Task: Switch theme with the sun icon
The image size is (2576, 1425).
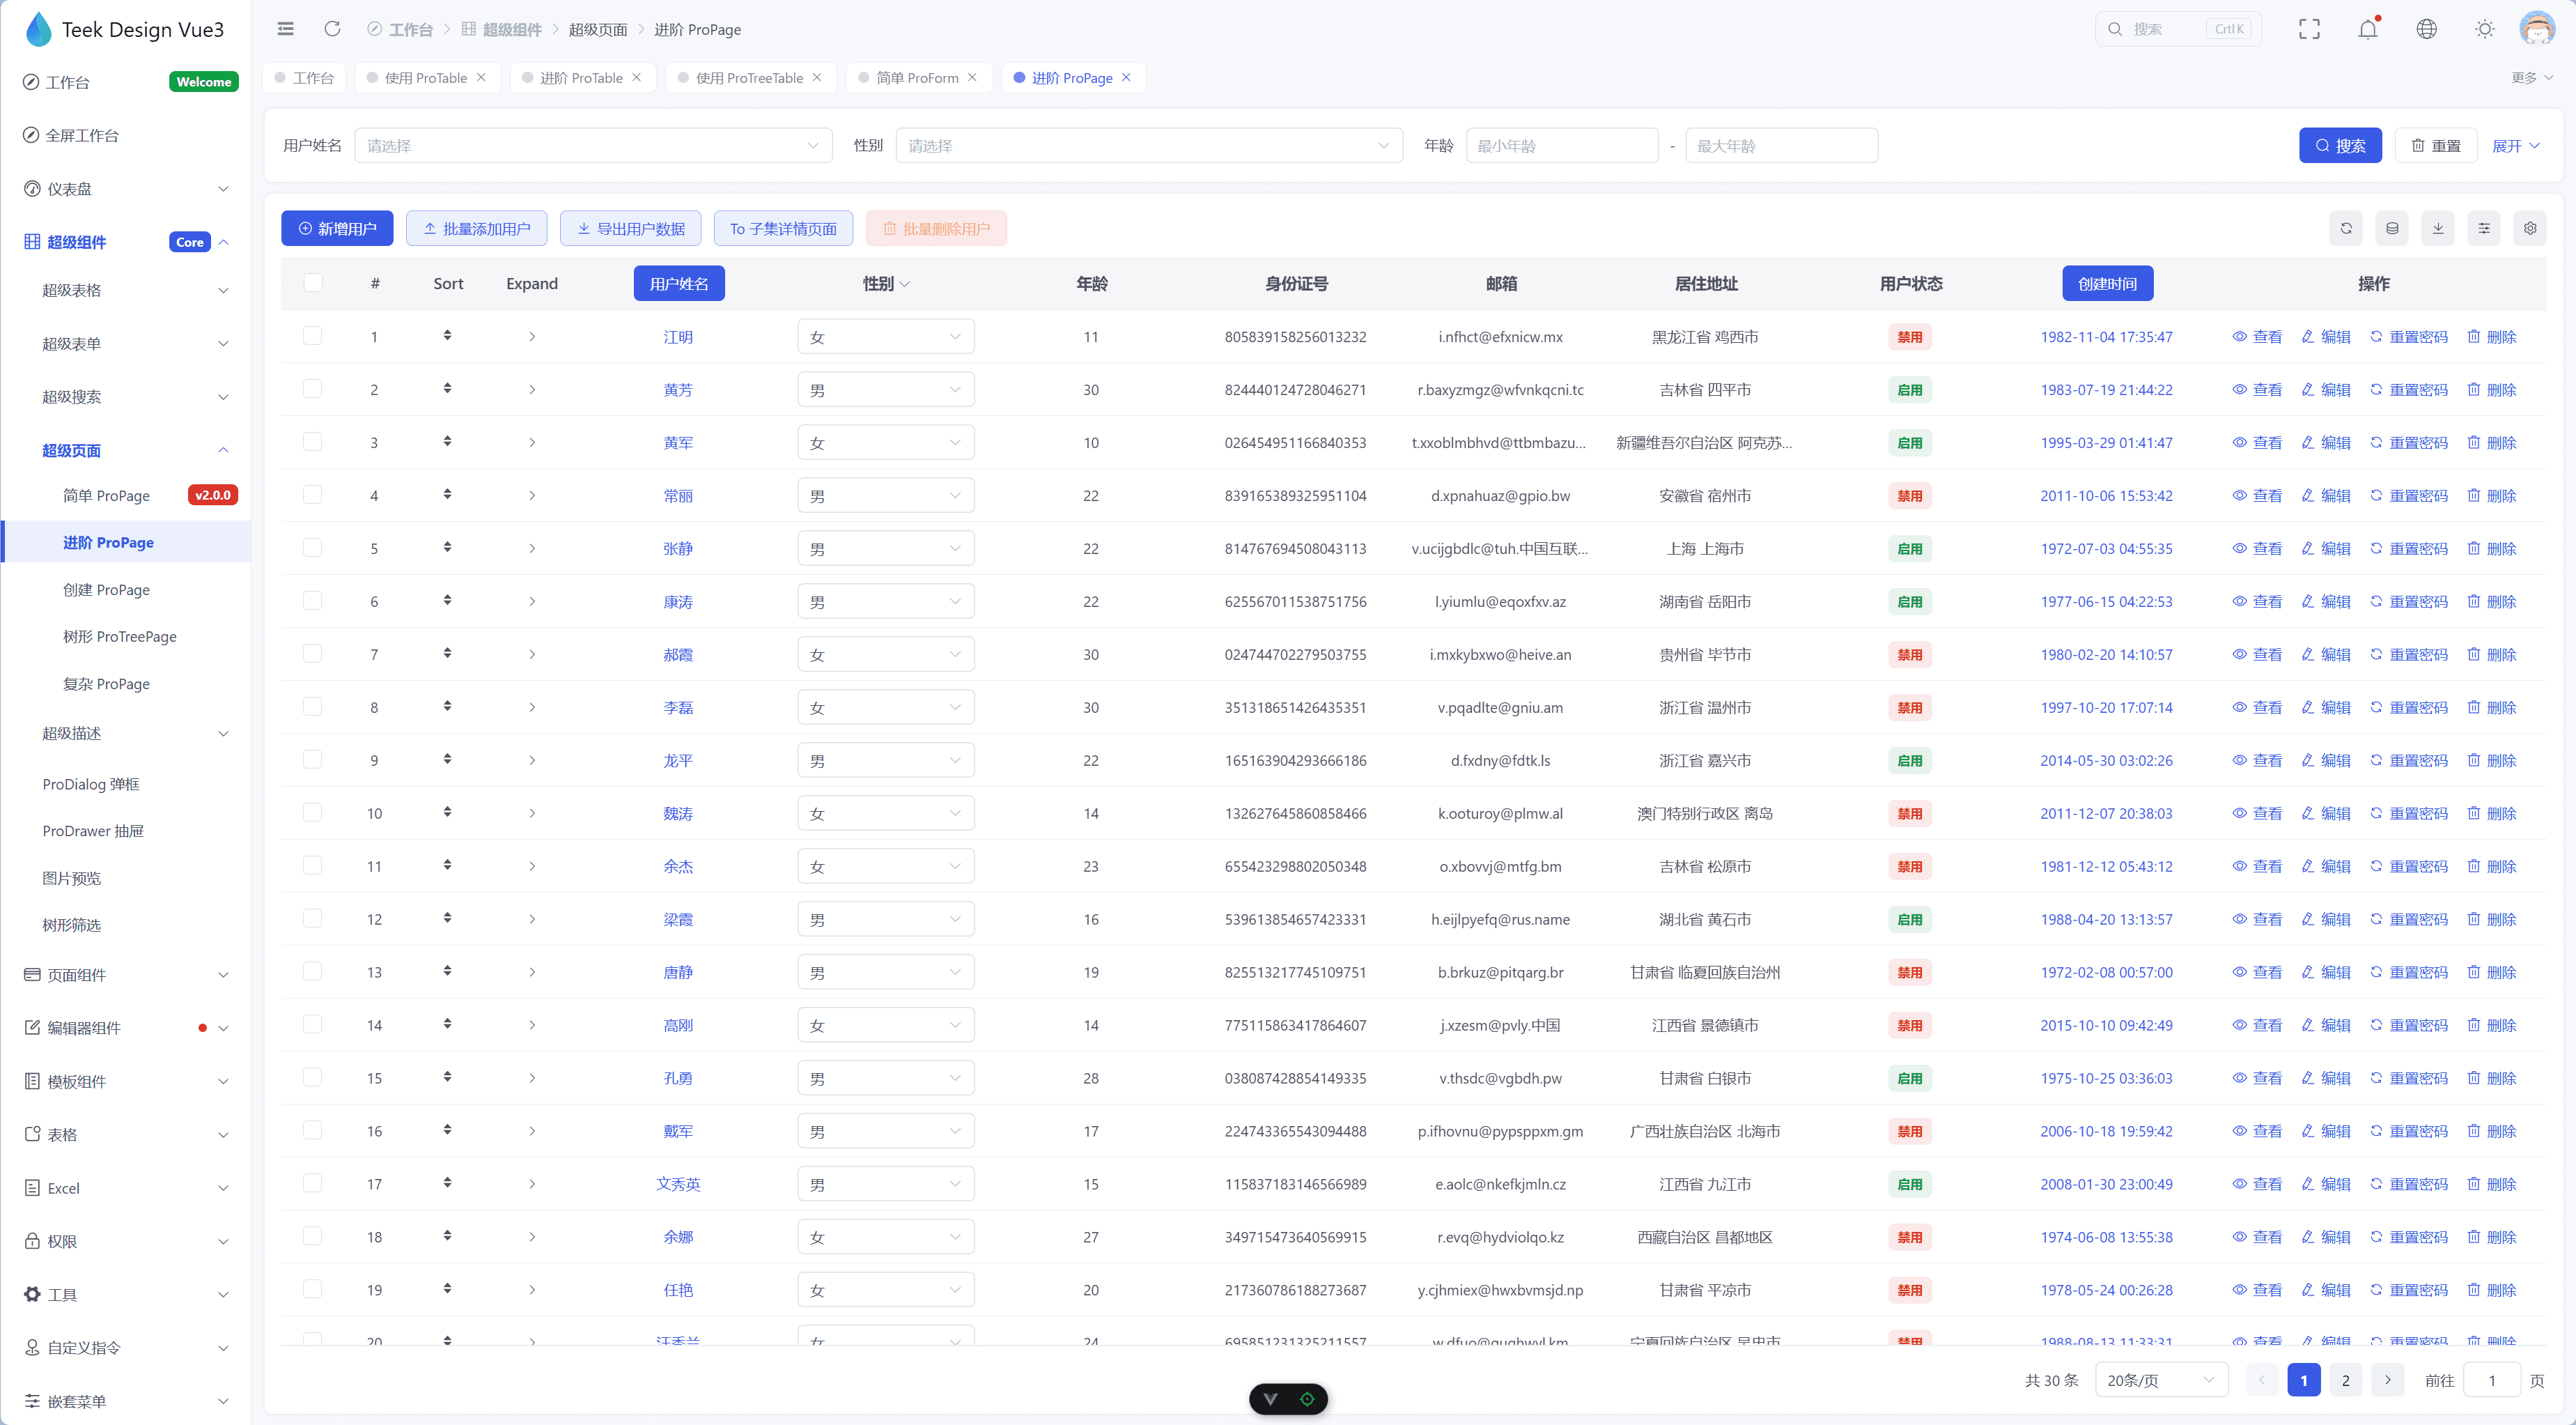Action: 2484,29
